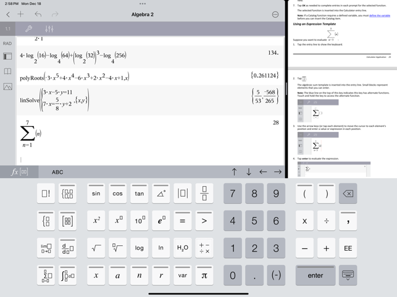The height and width of the screenshot is (297, 397).
Task: Open the var variables key
Action: coord(183,275)
